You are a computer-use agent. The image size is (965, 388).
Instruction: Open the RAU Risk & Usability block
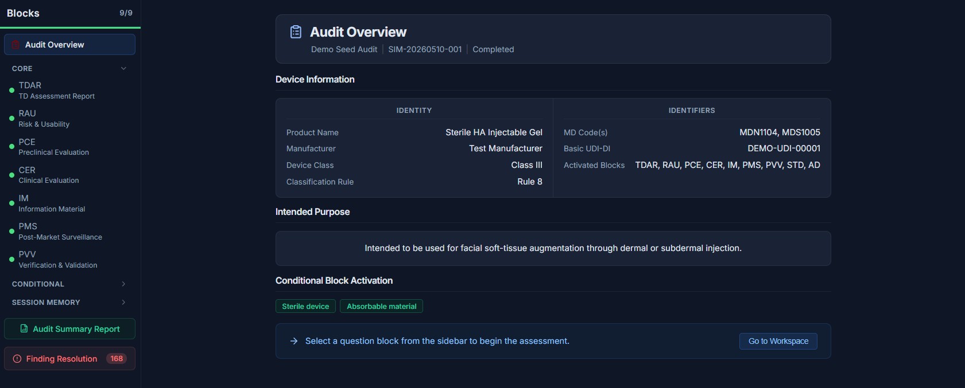tap(69, 119)
